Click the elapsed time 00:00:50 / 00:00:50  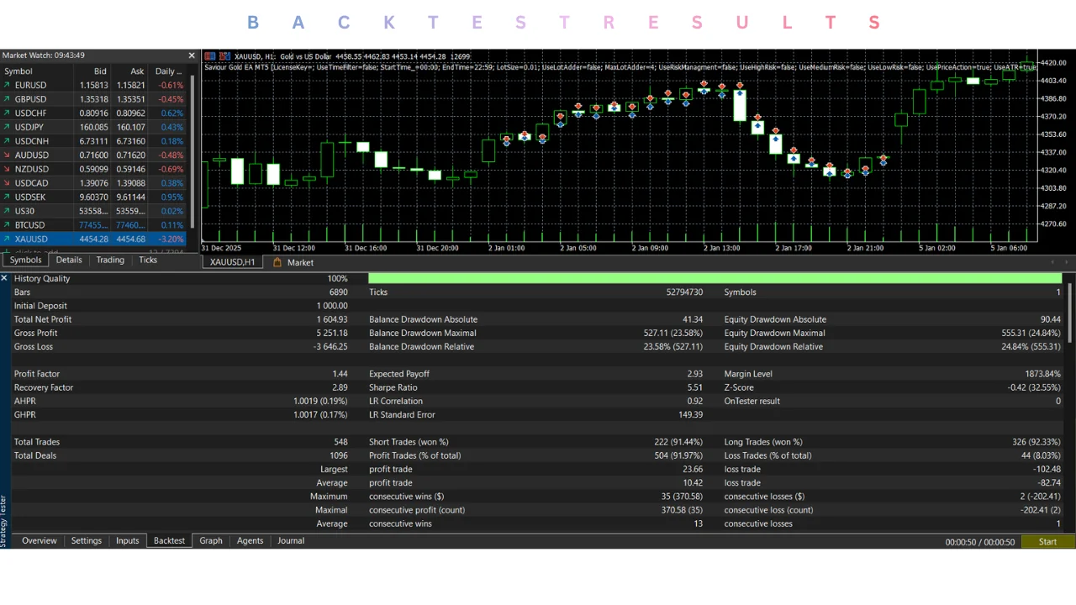tap(980, 542)
